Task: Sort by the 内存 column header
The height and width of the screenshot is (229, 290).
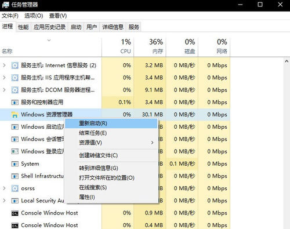Action: pos(150,47)
